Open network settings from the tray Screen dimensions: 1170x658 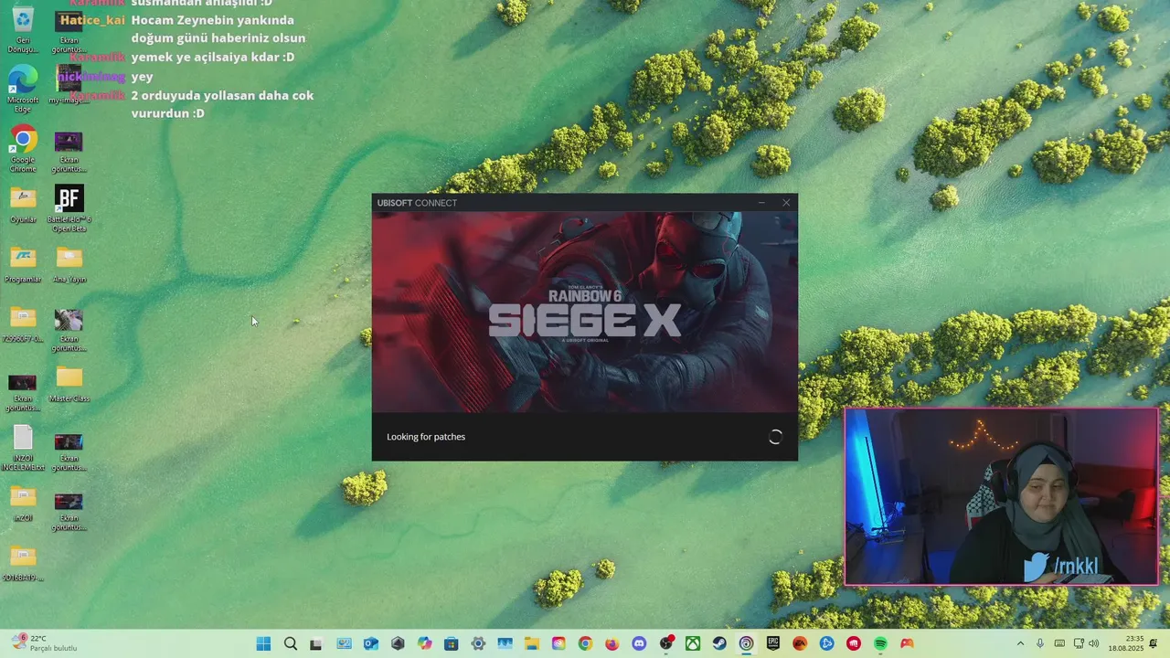pyautogui.click(x=1079, y=643)
